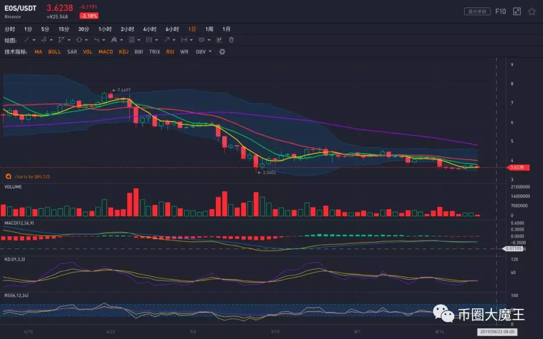The width and height of the screenshot is (543, 339).
Task: Select the text note annotation tool
Action: [x=202, y=40]
